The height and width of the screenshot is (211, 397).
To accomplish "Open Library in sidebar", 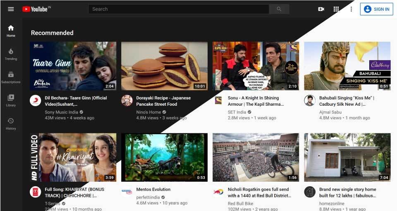I will coord(11,101).
